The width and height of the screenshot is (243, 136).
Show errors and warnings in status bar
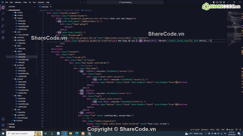pos(5,130)
